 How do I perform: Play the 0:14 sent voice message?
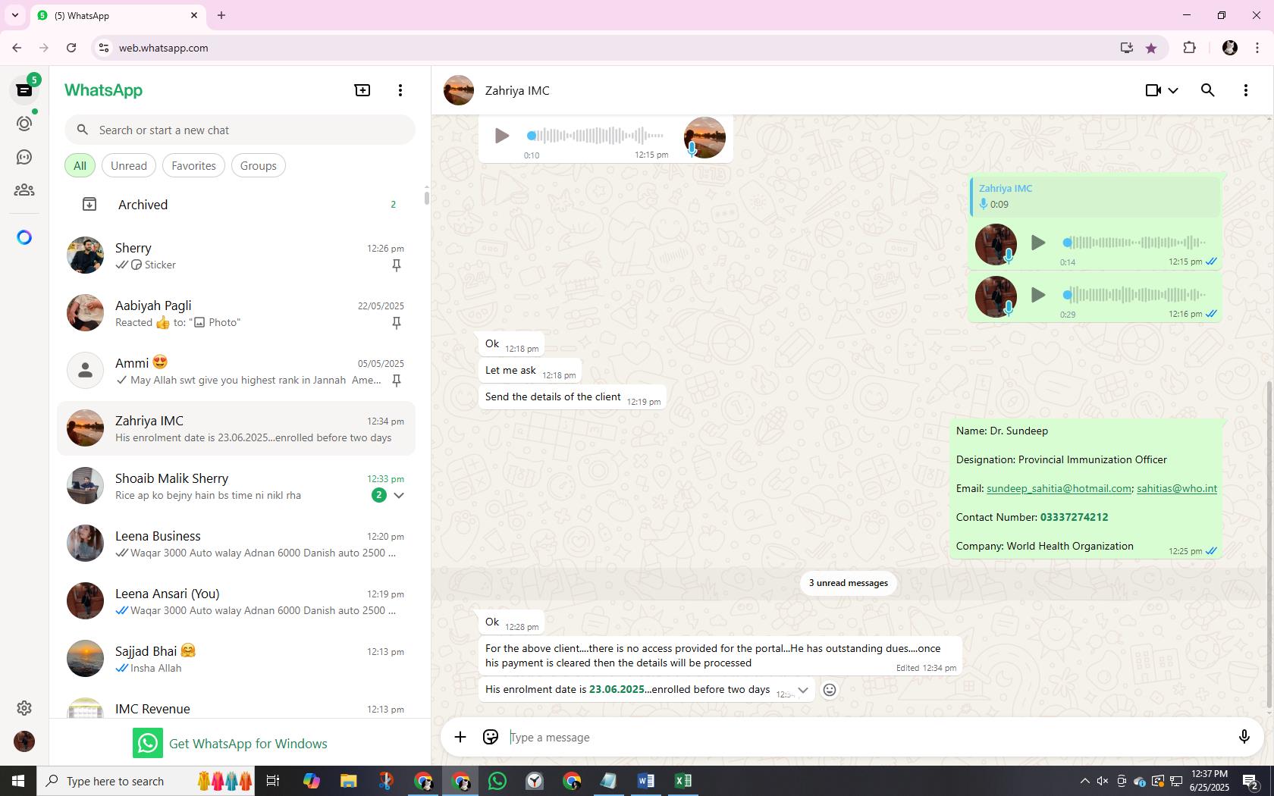[x=1038, y=243]
